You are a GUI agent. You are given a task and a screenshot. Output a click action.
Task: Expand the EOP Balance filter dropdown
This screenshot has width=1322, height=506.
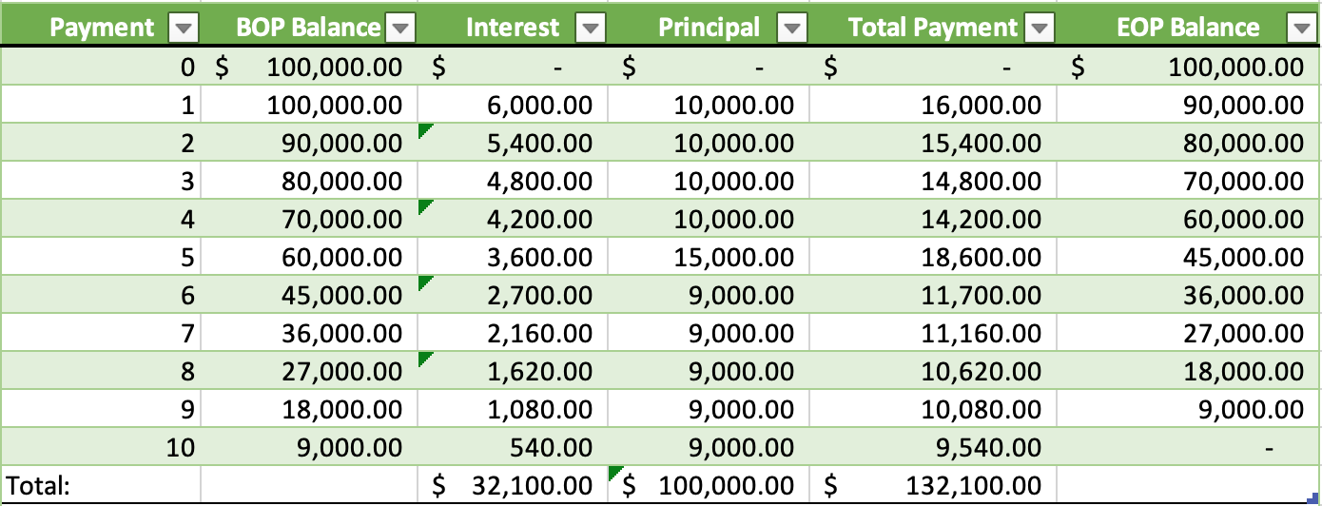click(x=1302, y=29)
